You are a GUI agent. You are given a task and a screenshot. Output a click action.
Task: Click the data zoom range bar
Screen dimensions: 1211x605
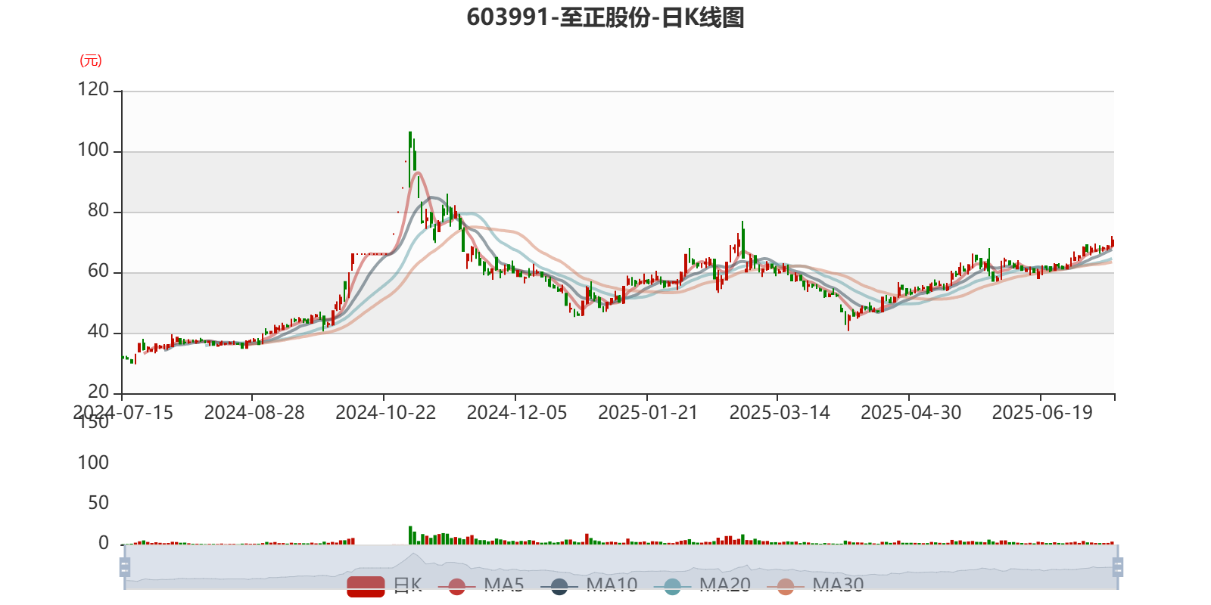(x=621, y=567)
